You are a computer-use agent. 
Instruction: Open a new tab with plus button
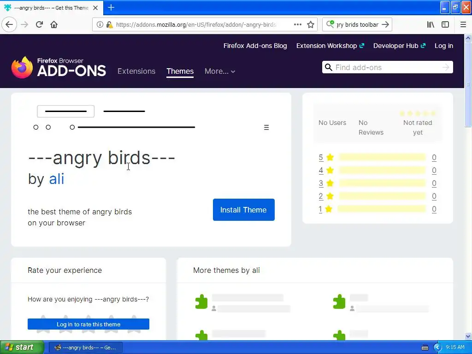tap(111, 7)
